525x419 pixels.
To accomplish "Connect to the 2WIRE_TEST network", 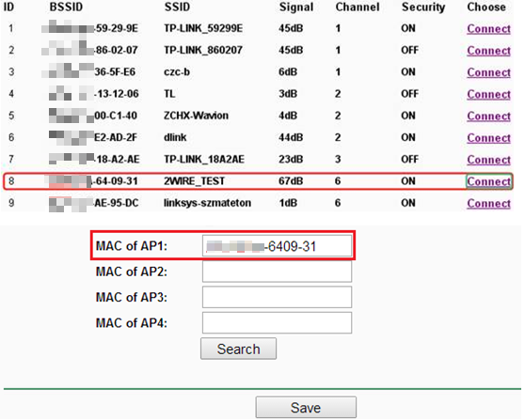I will click(488, 181).
